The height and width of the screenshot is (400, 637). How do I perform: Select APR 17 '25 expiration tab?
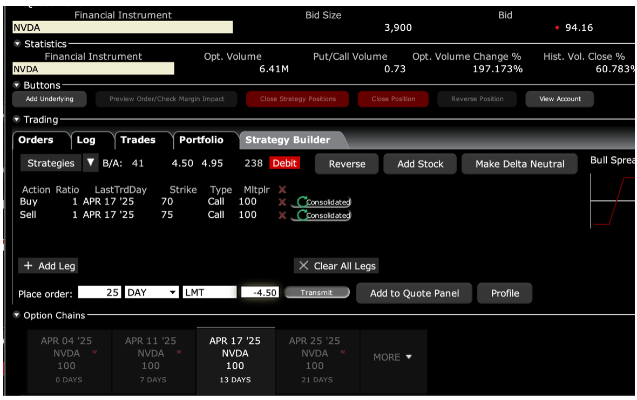235,360
